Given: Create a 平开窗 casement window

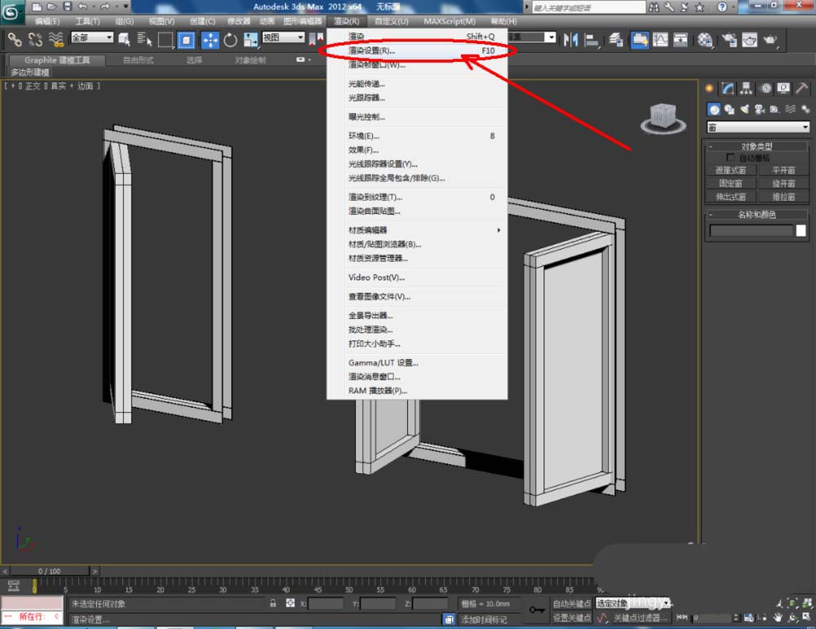Looking at the screenshot, I should (783, 171).
